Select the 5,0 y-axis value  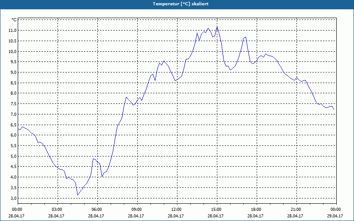[x=14, y=156]
